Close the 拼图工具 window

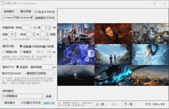coord(165,3)
